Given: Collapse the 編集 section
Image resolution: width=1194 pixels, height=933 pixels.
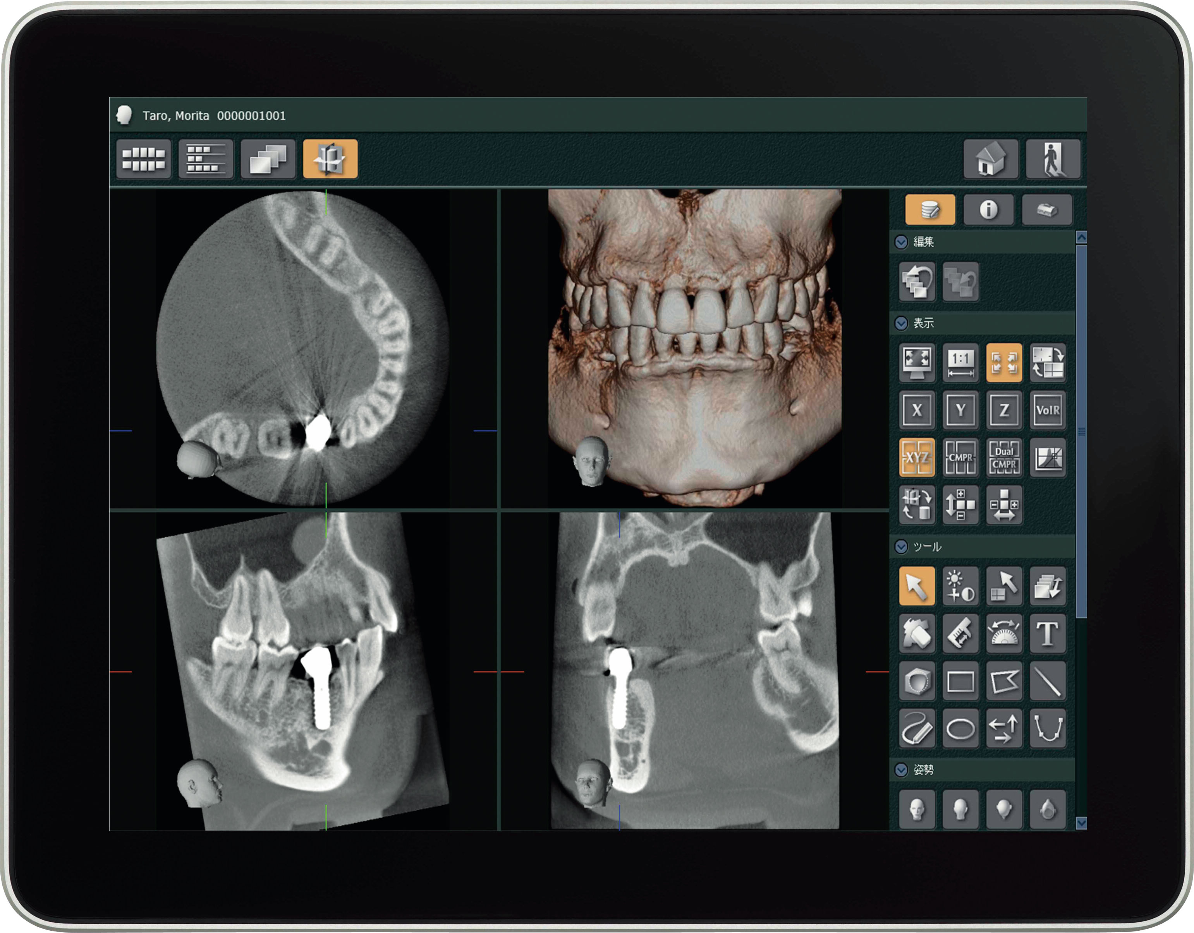Looking at the screenshot, I should 902,242.
